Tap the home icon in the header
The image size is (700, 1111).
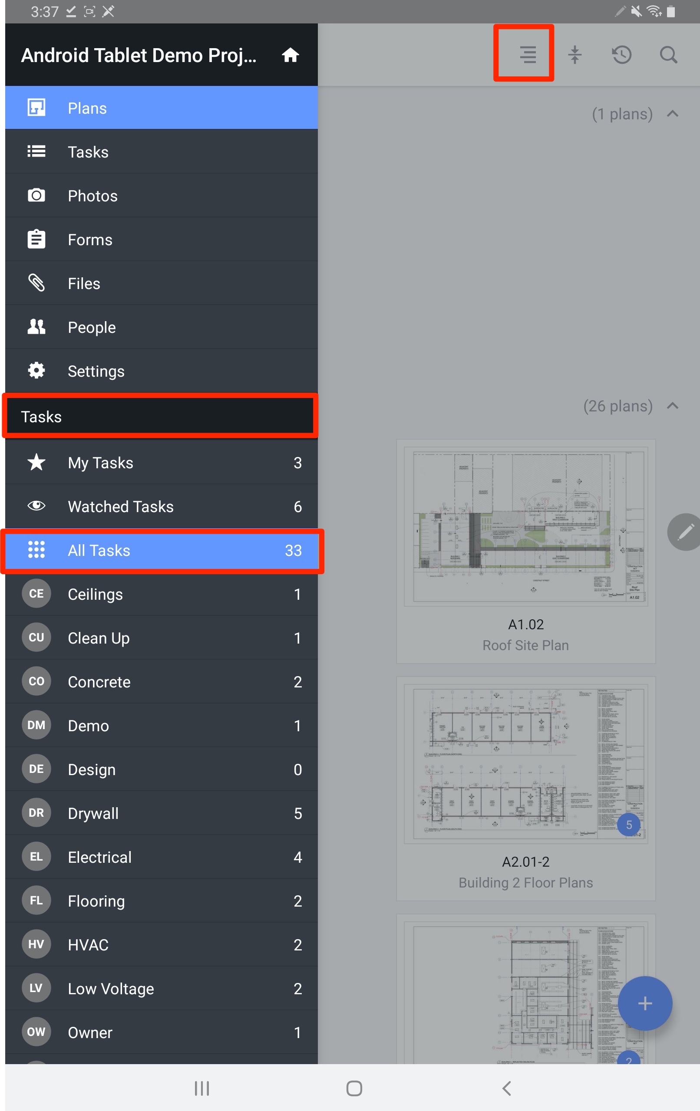coord(291,55)
